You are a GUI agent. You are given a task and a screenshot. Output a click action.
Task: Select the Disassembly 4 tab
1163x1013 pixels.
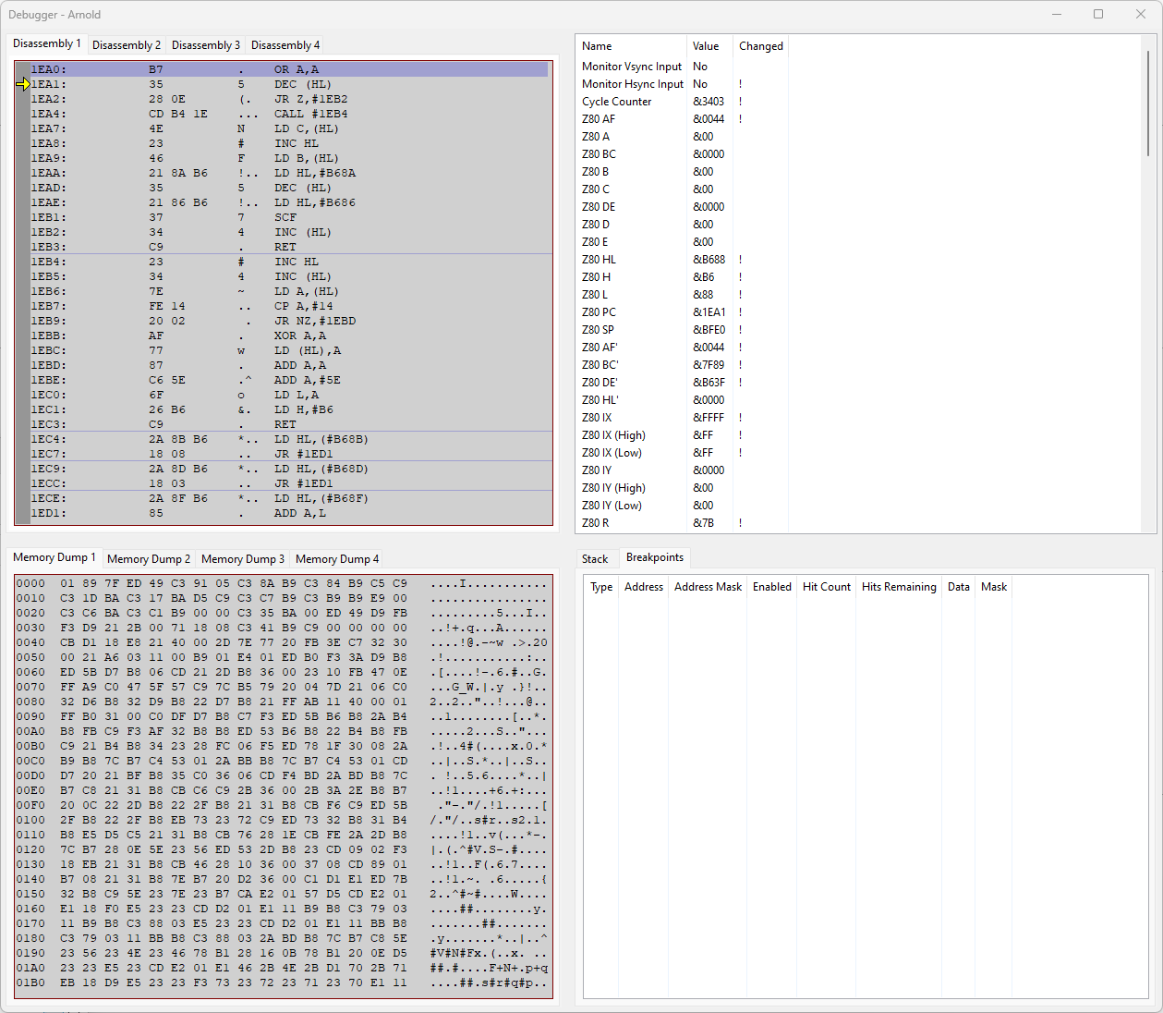pyautogui.click(x=285, y=45)
